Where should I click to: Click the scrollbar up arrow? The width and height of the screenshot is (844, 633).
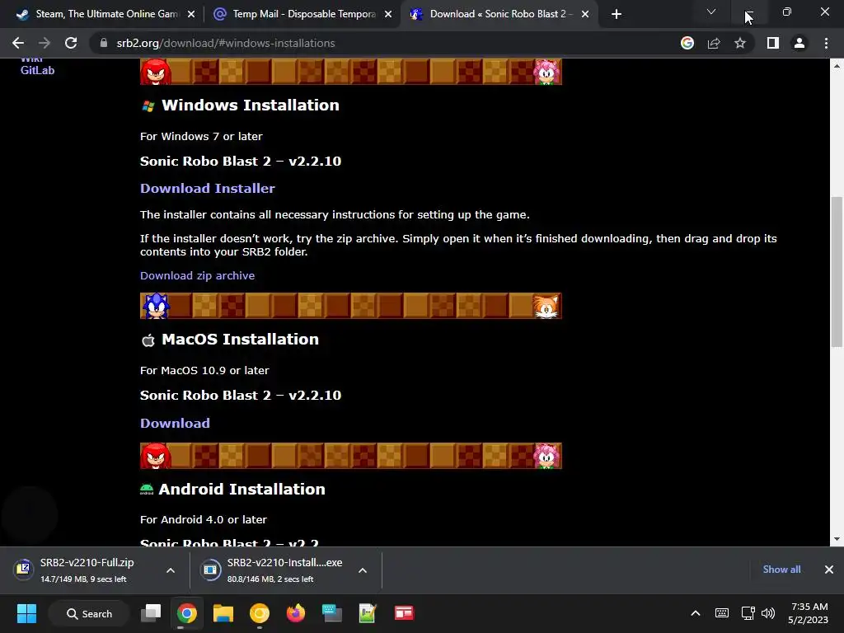[x=837, y=66]
